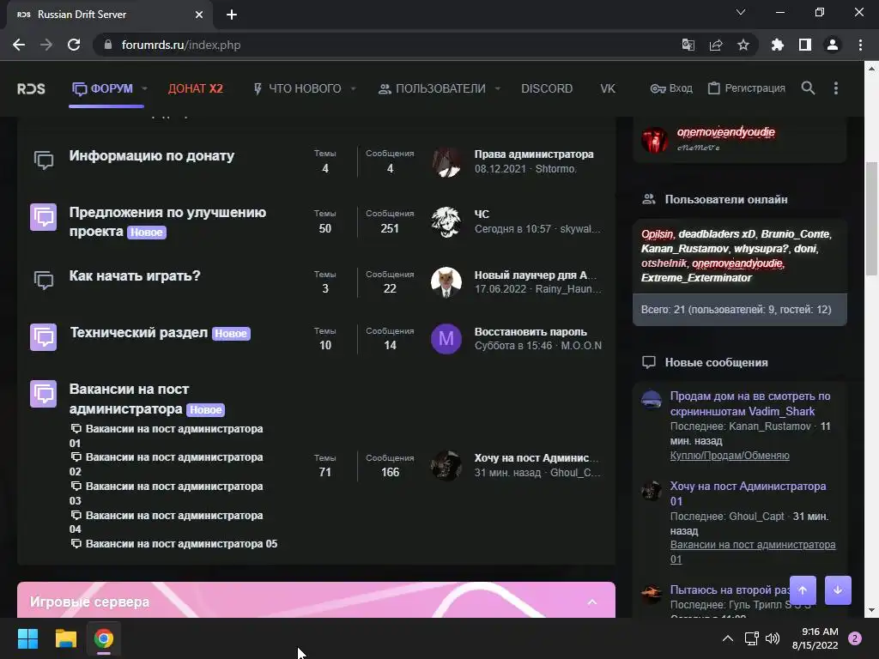The image size is (879, 659).
Task: Click the forum icon beside Как начать играть?
Action: click(x=43, y=280)
